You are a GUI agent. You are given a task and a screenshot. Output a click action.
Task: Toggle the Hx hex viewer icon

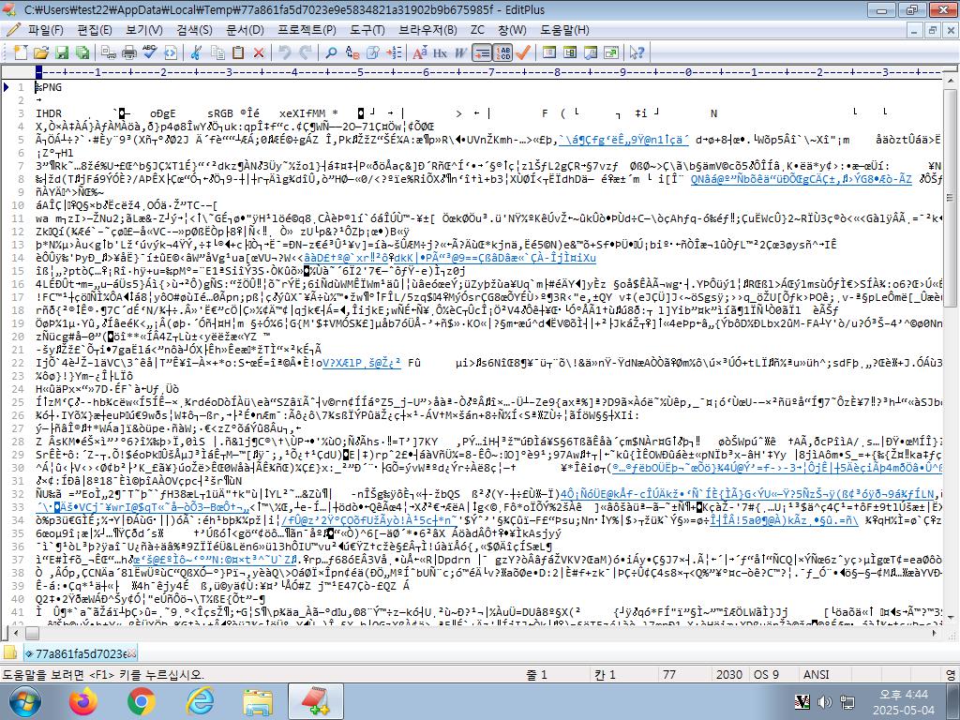tap(441, 52)
